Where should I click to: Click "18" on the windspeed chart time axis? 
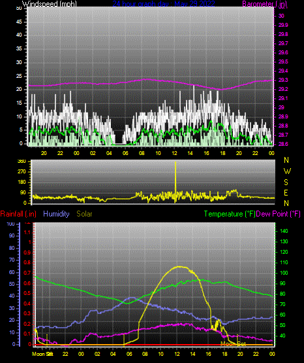pyautogui.click(x=222, y=153)
